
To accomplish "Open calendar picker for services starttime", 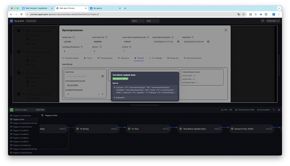I will pyautogui.click(x=103, y=76).
